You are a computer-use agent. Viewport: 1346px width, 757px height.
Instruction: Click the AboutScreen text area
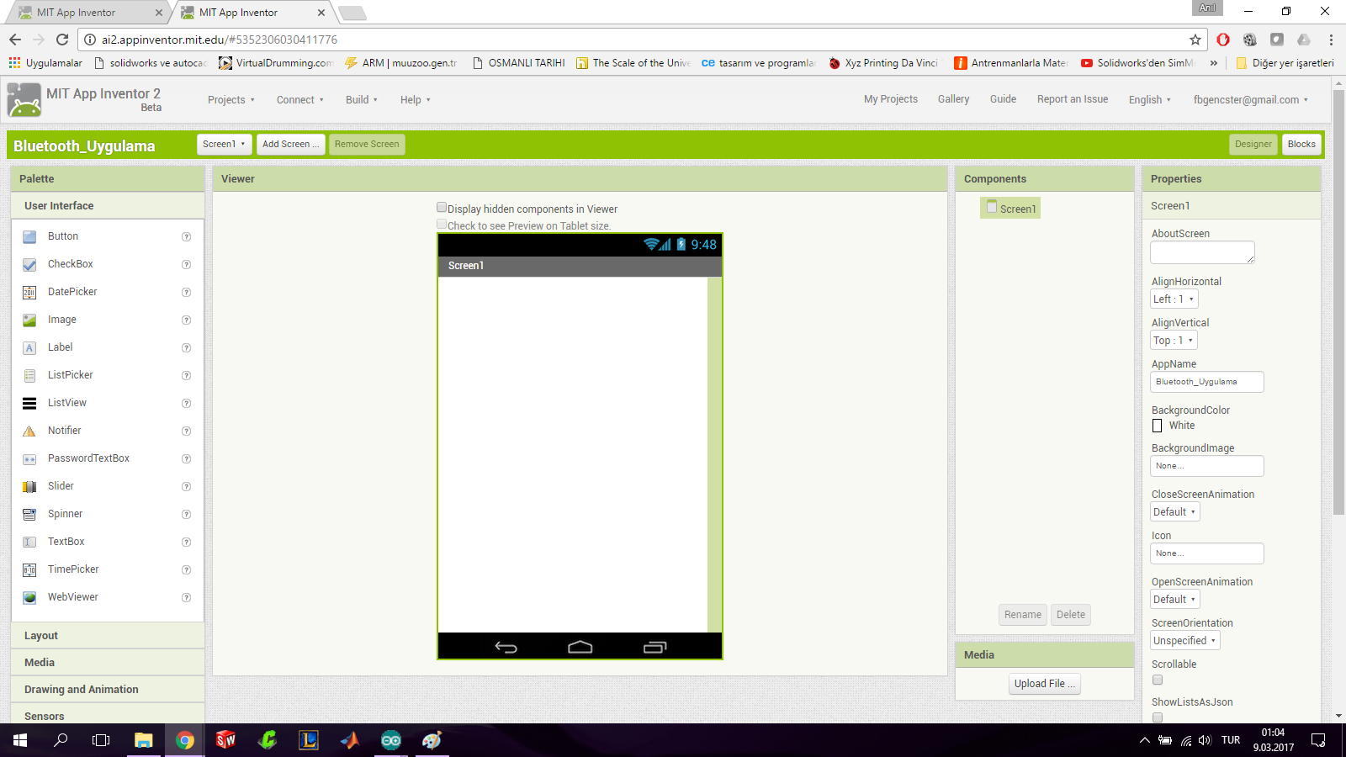point(1203,252)
